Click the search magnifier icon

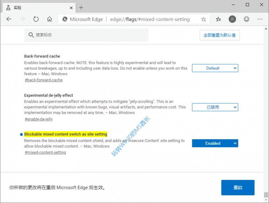point(31,35)
